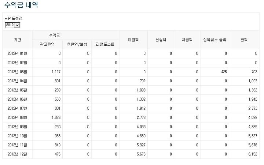264x165 pixels.
Task: Click the 5,327 잔액 value for October
Action: click(253, 136)
